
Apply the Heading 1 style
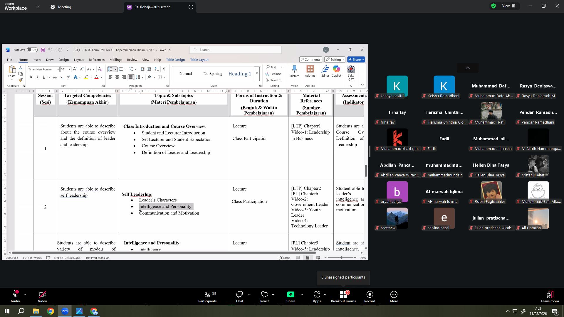click(240, 74)
